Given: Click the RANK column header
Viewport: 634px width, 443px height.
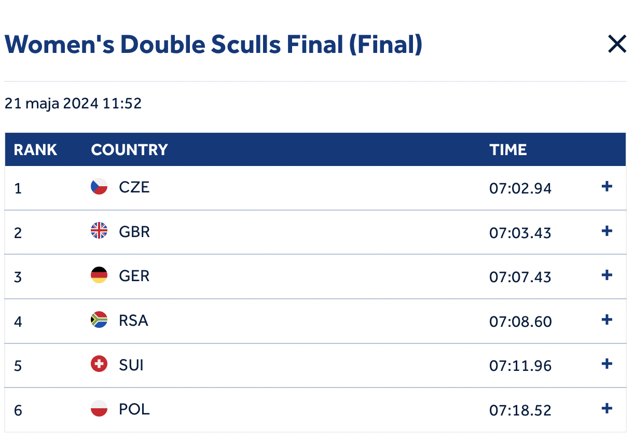Looking at the screenshot, I should pyautogui.click(x=35, y=150).
